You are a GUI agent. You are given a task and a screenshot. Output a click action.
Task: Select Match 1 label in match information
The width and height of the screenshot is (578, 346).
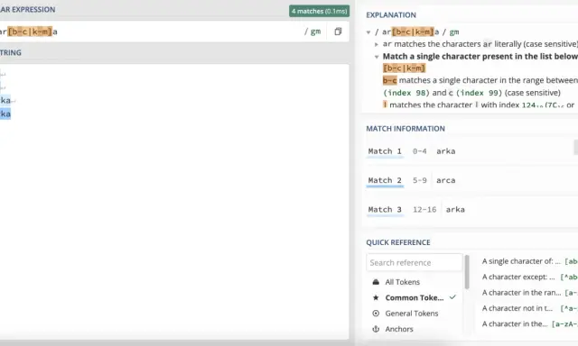[385, 151]
